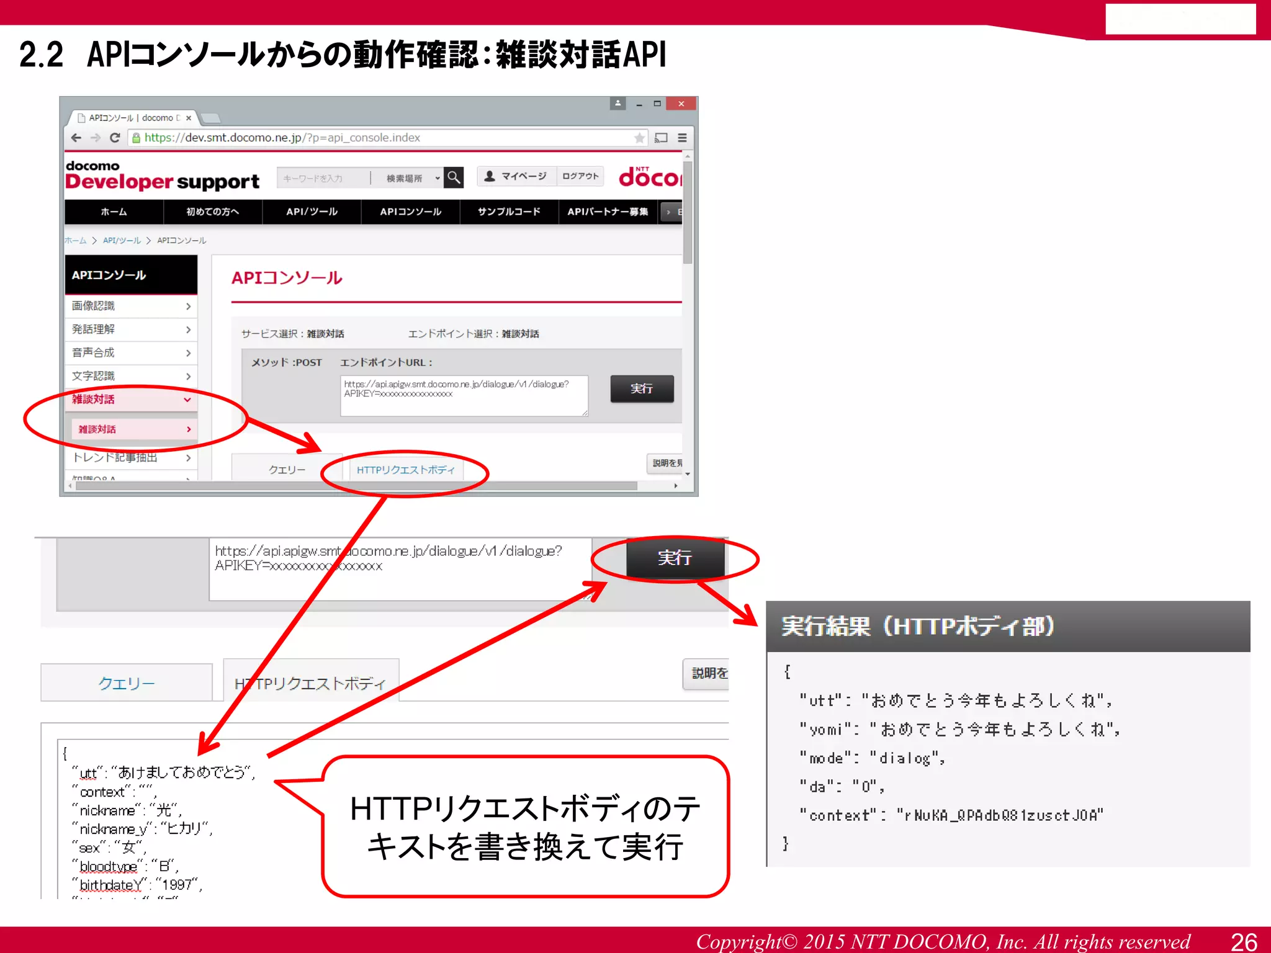Open マイページ link
The height and width of the screenshot is (953, 1271).
516,176
